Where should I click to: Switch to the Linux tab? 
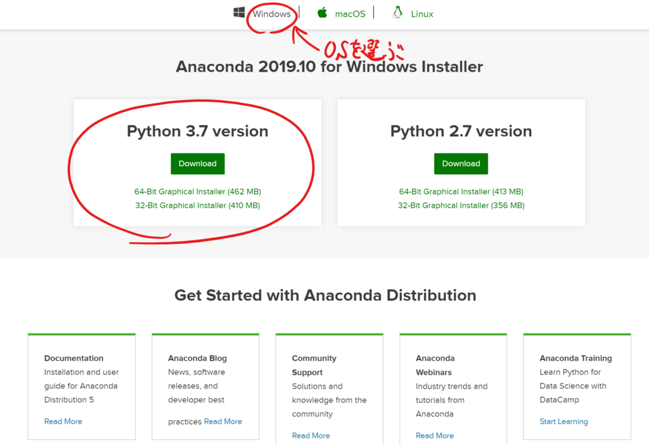422,14
